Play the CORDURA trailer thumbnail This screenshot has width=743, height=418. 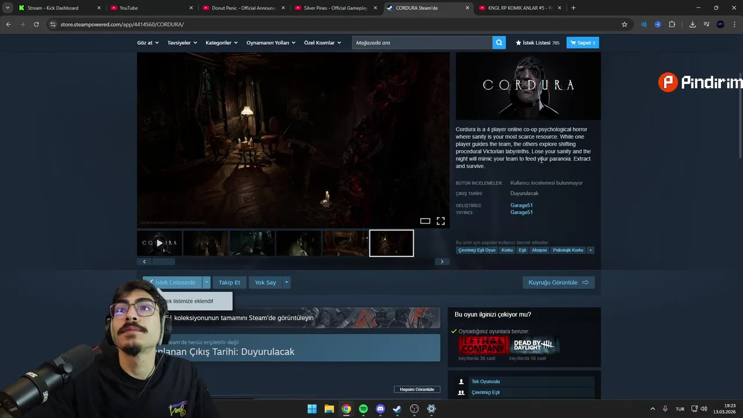pyautogui.click(x=160, y=243)
